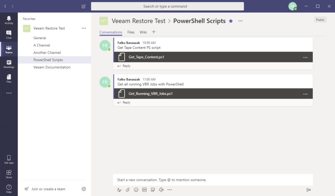Show more apps ellipsis in left rail
335x196 pixels.
tap(9, 93)
